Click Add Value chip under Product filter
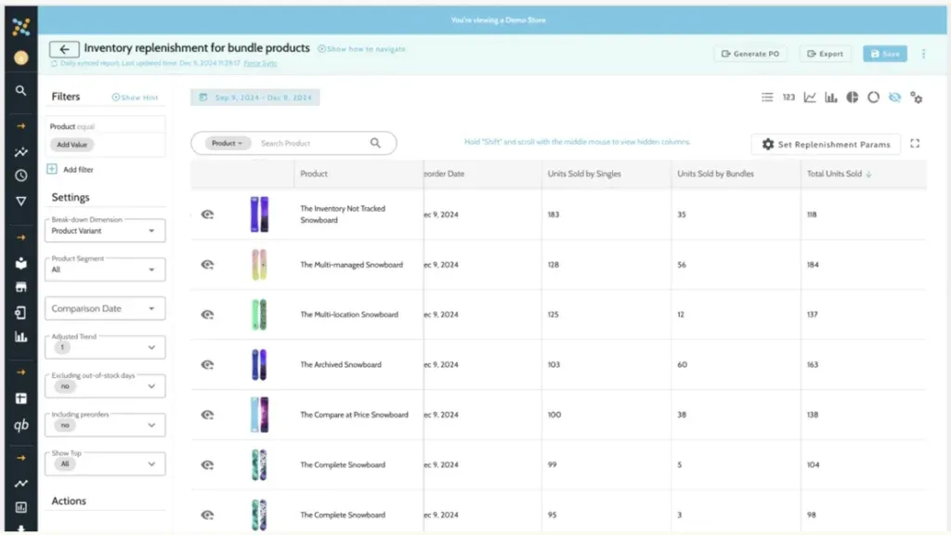The image size is (951, 535). (x=72, y=145)
